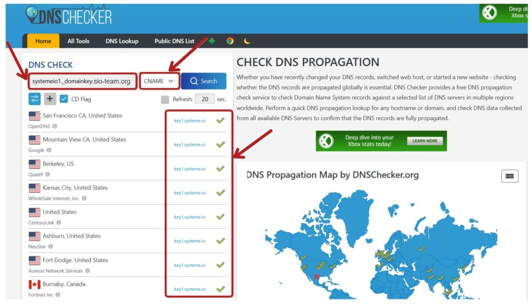Click San Francisco key1.systeme.io result
The height and width of the screenshot is (306, 532).
pos(190,121)
